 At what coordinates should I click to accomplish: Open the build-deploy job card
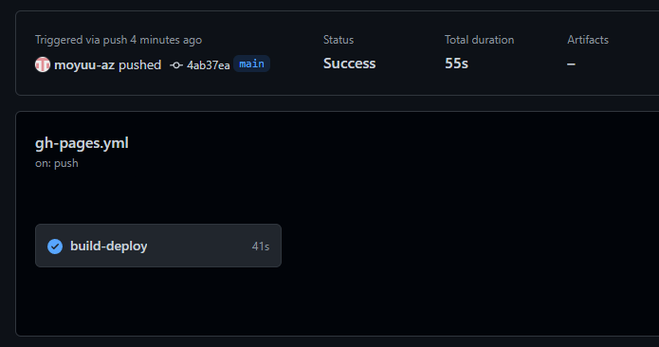(x=158, y=246)
